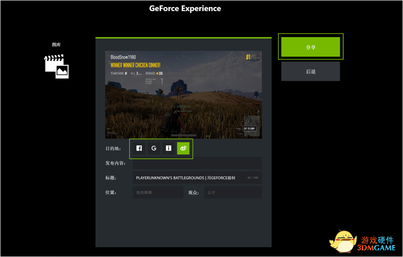
Task: Click the 标题 label
Action: click(x=111, y=178)
